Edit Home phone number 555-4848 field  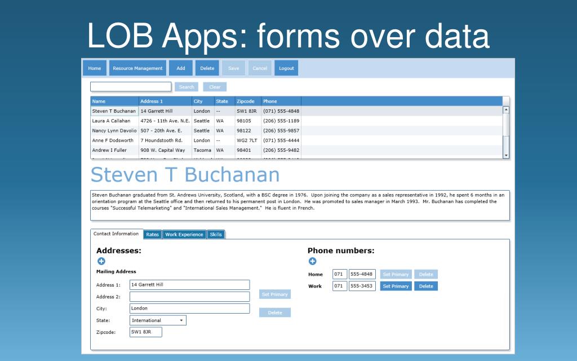coord(362,274)
